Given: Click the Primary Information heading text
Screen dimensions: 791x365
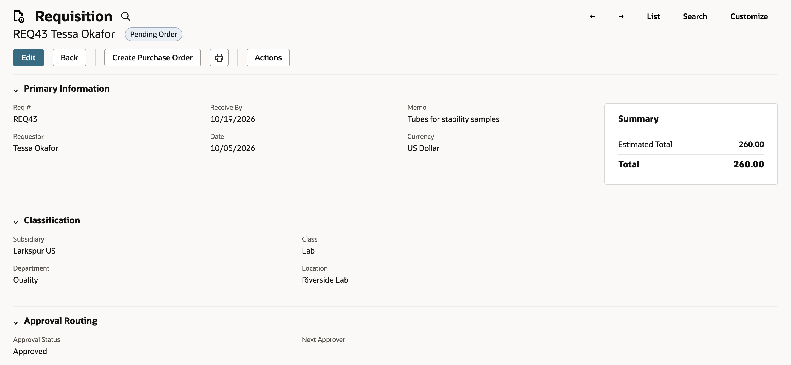Looking at the screenshot, I should 67,89.
